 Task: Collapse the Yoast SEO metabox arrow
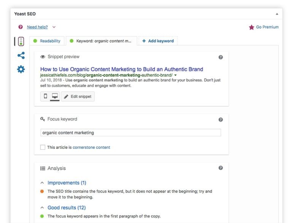pos(277,14)
